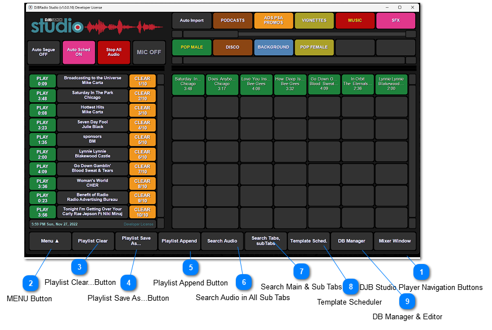The width and height of the screenshot is (492, 330).
Task: Play Woman's World by CHER
Action: pyautogui.click(x=42, y=183)
